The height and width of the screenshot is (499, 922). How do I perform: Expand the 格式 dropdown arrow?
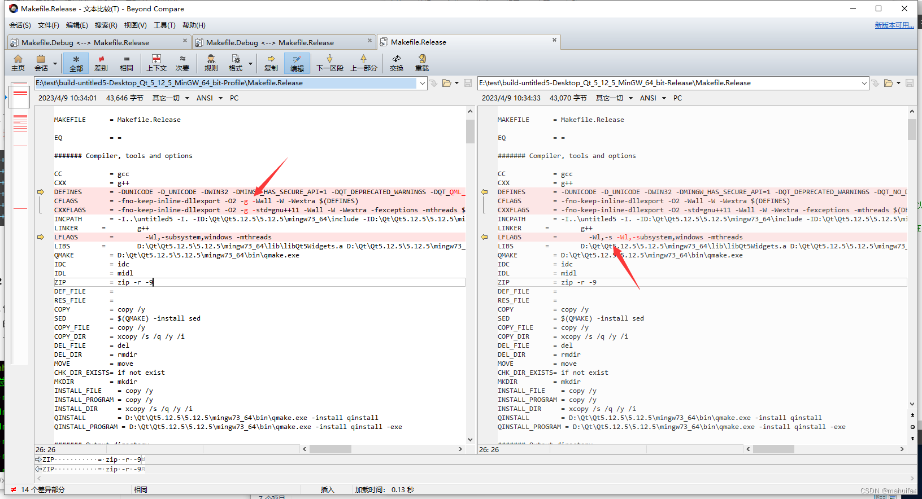(250, 63)
